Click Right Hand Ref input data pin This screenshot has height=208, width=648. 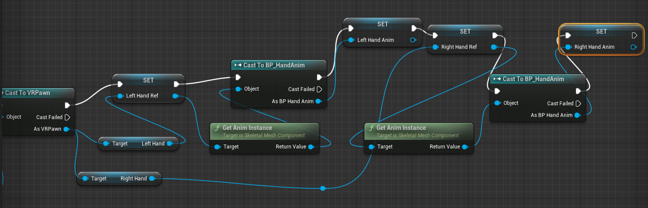(435, 47)
